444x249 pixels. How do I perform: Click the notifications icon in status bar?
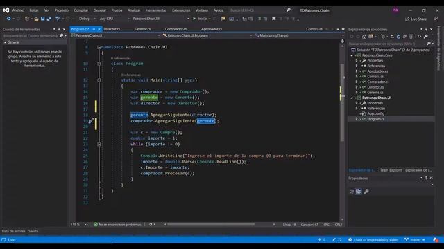pyautogui.click(x=436, y=240)
